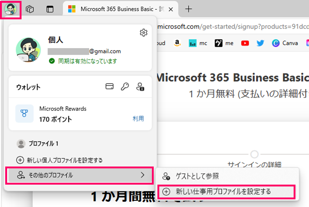Open profile settings gear icon

pos(144,33)
